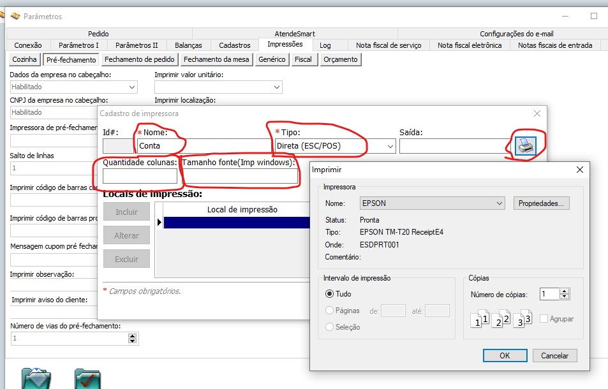The image size is (608, 389).
Task: Increase Número de cópias with up arrow
Action: (565, 291)
